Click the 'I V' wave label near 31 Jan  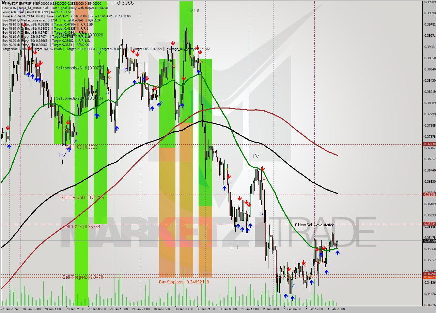point(256,156)
